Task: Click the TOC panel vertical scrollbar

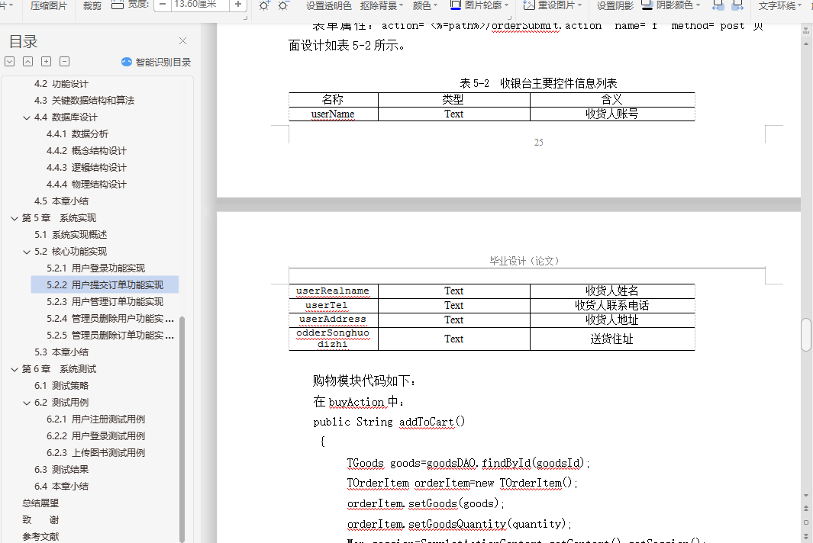Action: pyautogui.click(x=182, y=429)
